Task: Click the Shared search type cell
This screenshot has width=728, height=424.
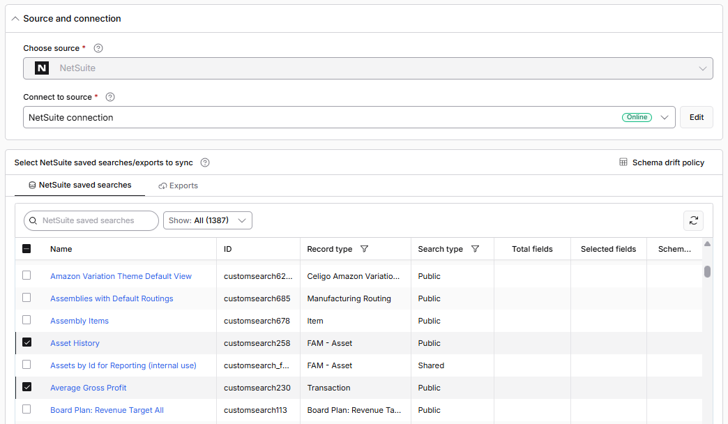Action: 431,365
